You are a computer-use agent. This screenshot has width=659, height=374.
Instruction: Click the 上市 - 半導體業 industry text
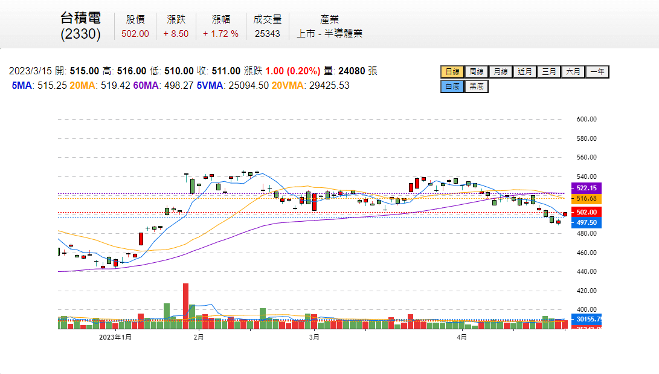tap(330, 34)
